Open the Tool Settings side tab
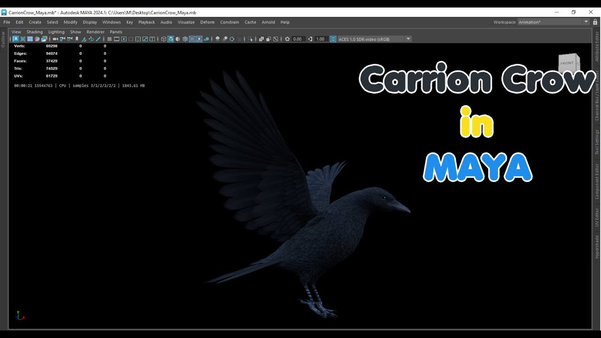This screenshot has height=338, width=601. 597,142
